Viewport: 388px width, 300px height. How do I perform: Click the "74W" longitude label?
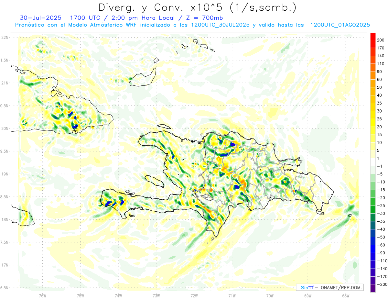[118, 296]
